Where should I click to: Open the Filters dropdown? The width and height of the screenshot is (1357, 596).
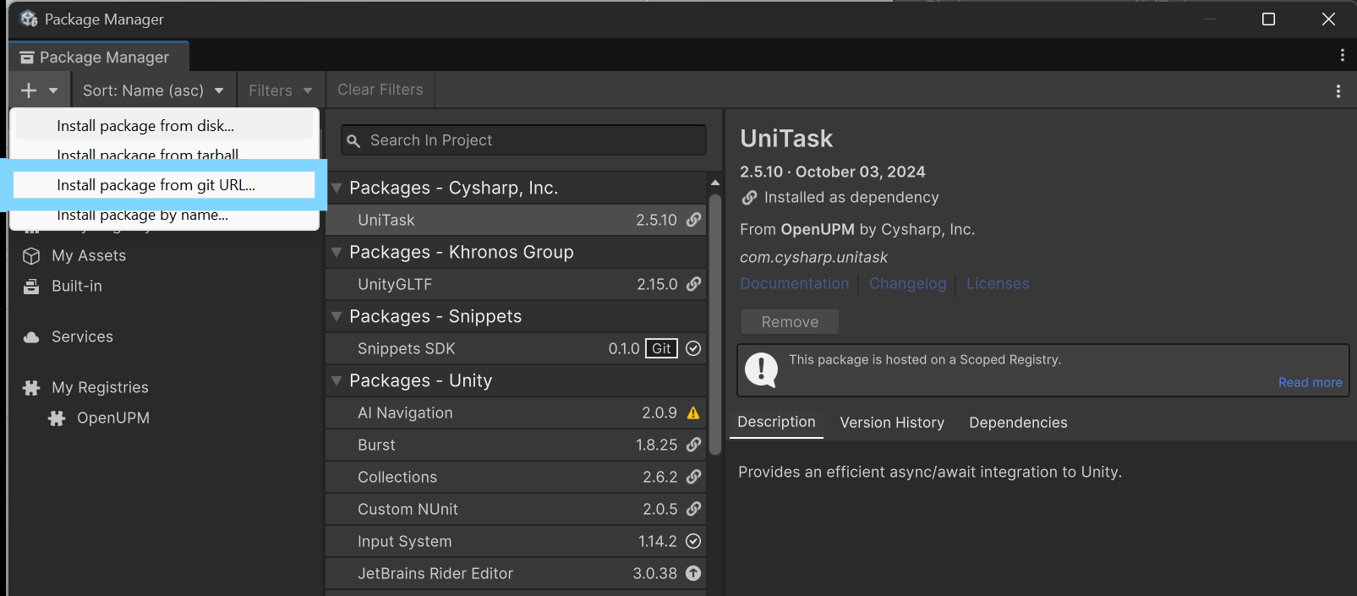click(281, 90)
